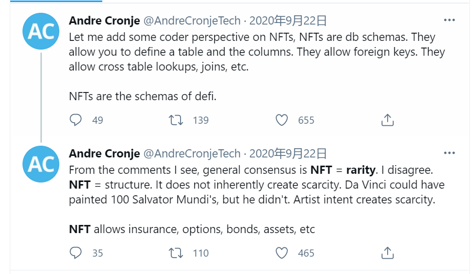Open the second tweet's AC profile avatar
The image size is (473, 274).
[x=41, y=165]
